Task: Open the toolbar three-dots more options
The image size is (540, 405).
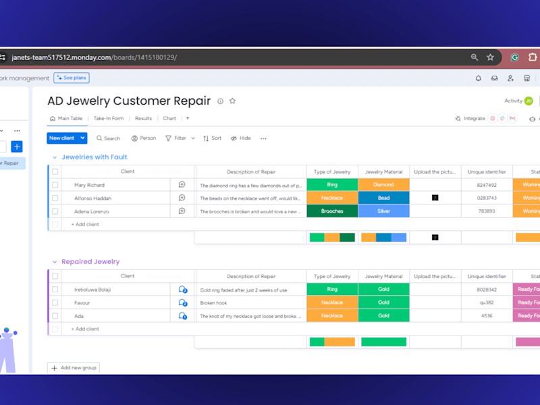Action: point(263,138)
